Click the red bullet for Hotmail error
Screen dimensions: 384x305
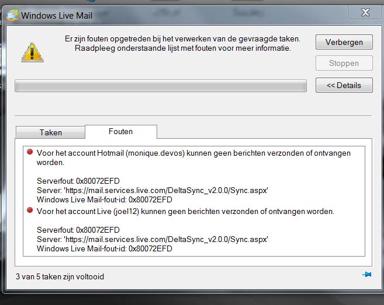click(x=30, y=152)
